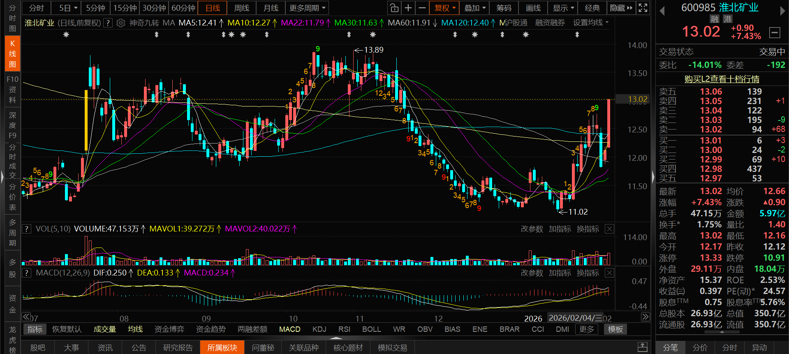Go to next stock with right arrow
This screenshot has width=789, height=354.
782,11
